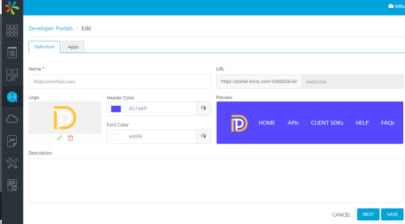Click the white Font Color swatch

pyautogui.click(x=116, y=137)
